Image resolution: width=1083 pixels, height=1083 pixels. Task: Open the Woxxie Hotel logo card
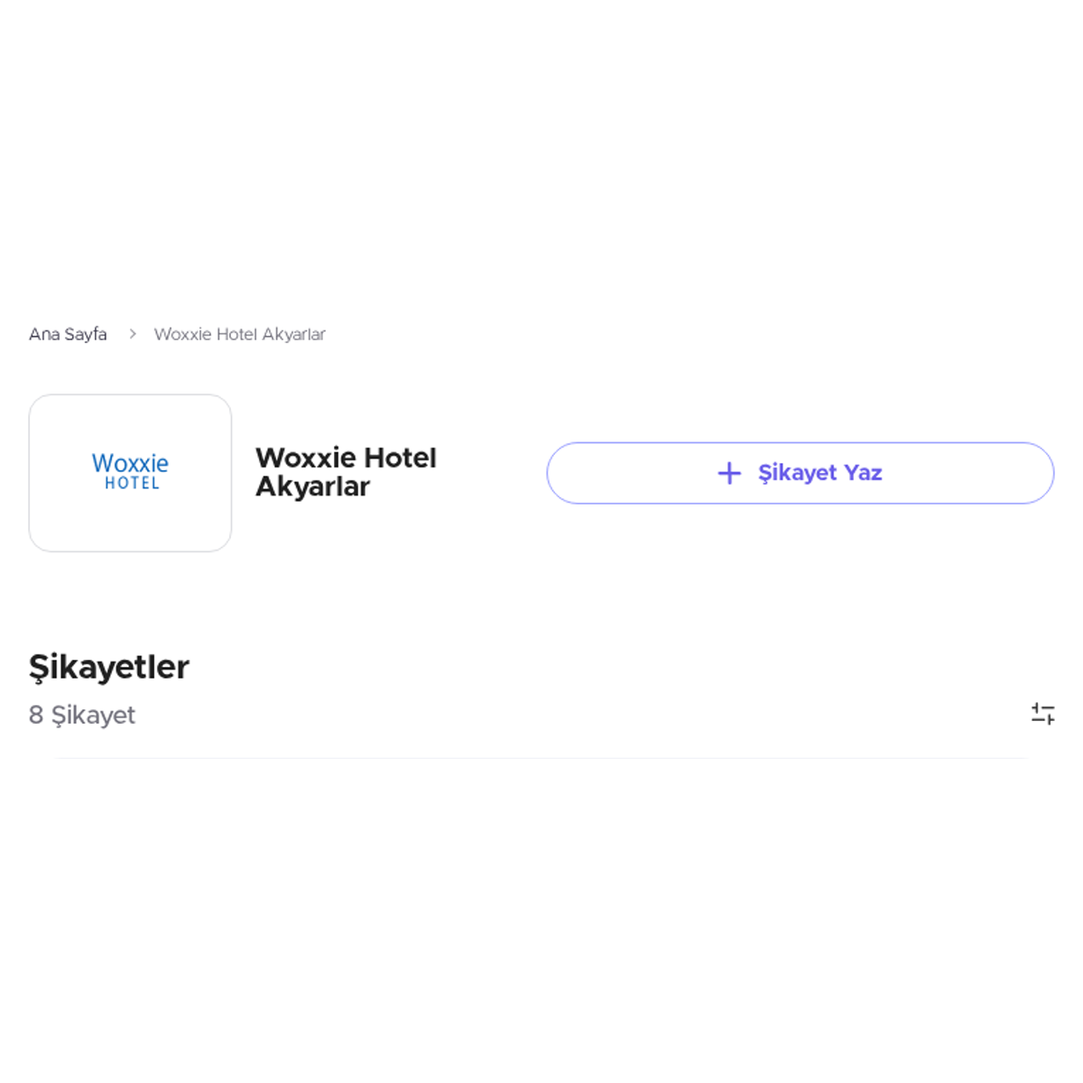click(130, 473)
